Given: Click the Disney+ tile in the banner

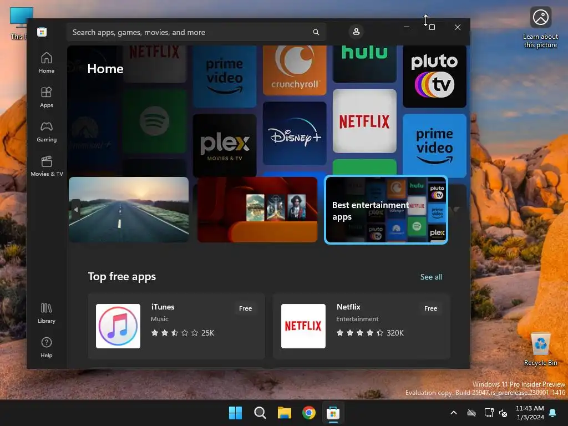Looking at the screenshot, I should tap(295, 133).
